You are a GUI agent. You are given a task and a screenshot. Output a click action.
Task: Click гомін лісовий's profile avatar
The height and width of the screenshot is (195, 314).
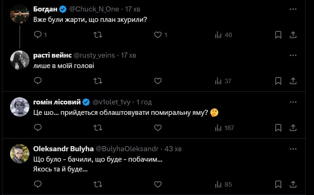pyautogui.click(x=20, y=107)
